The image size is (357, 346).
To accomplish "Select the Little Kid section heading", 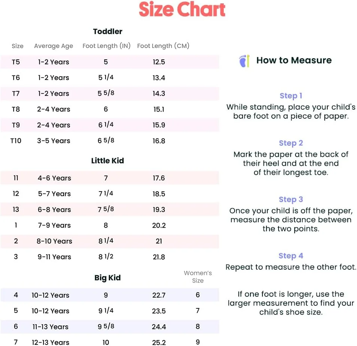I will [107, 161].
